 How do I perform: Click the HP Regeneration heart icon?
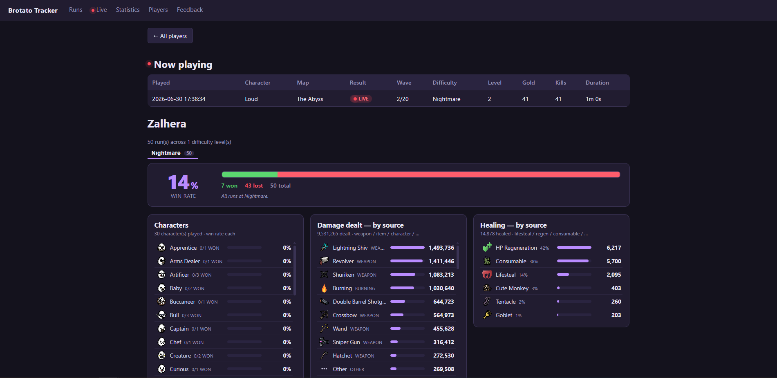click(x=487, y=247)
